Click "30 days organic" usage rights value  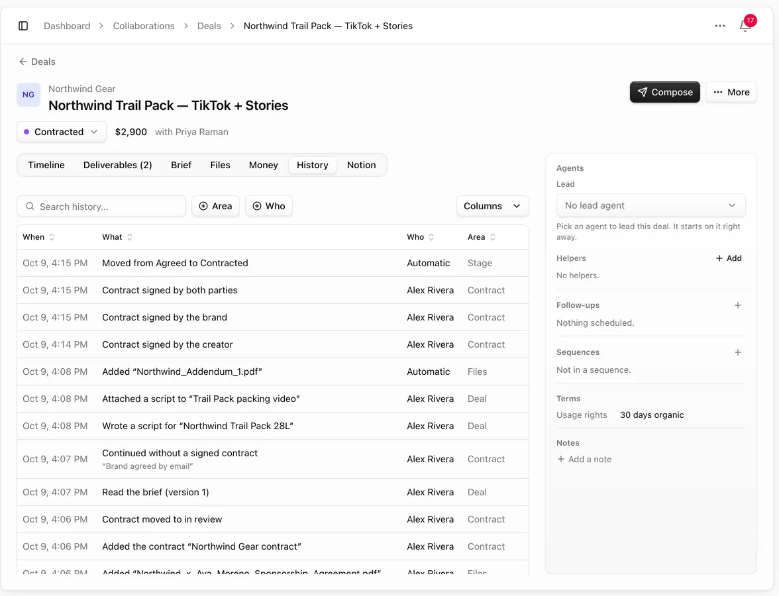tap(652, 415)
